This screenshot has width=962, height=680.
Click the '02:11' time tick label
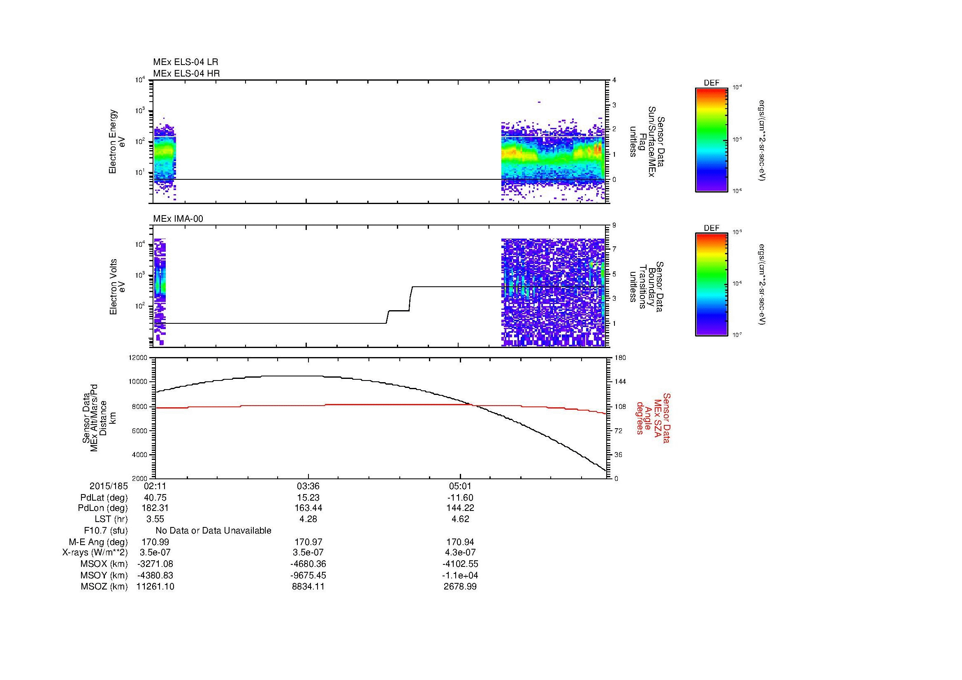point(155,486)
